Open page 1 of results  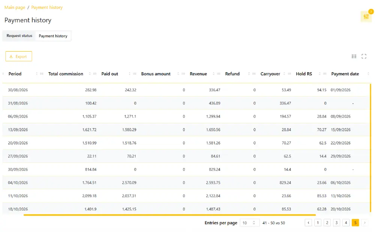pos(318,223)
